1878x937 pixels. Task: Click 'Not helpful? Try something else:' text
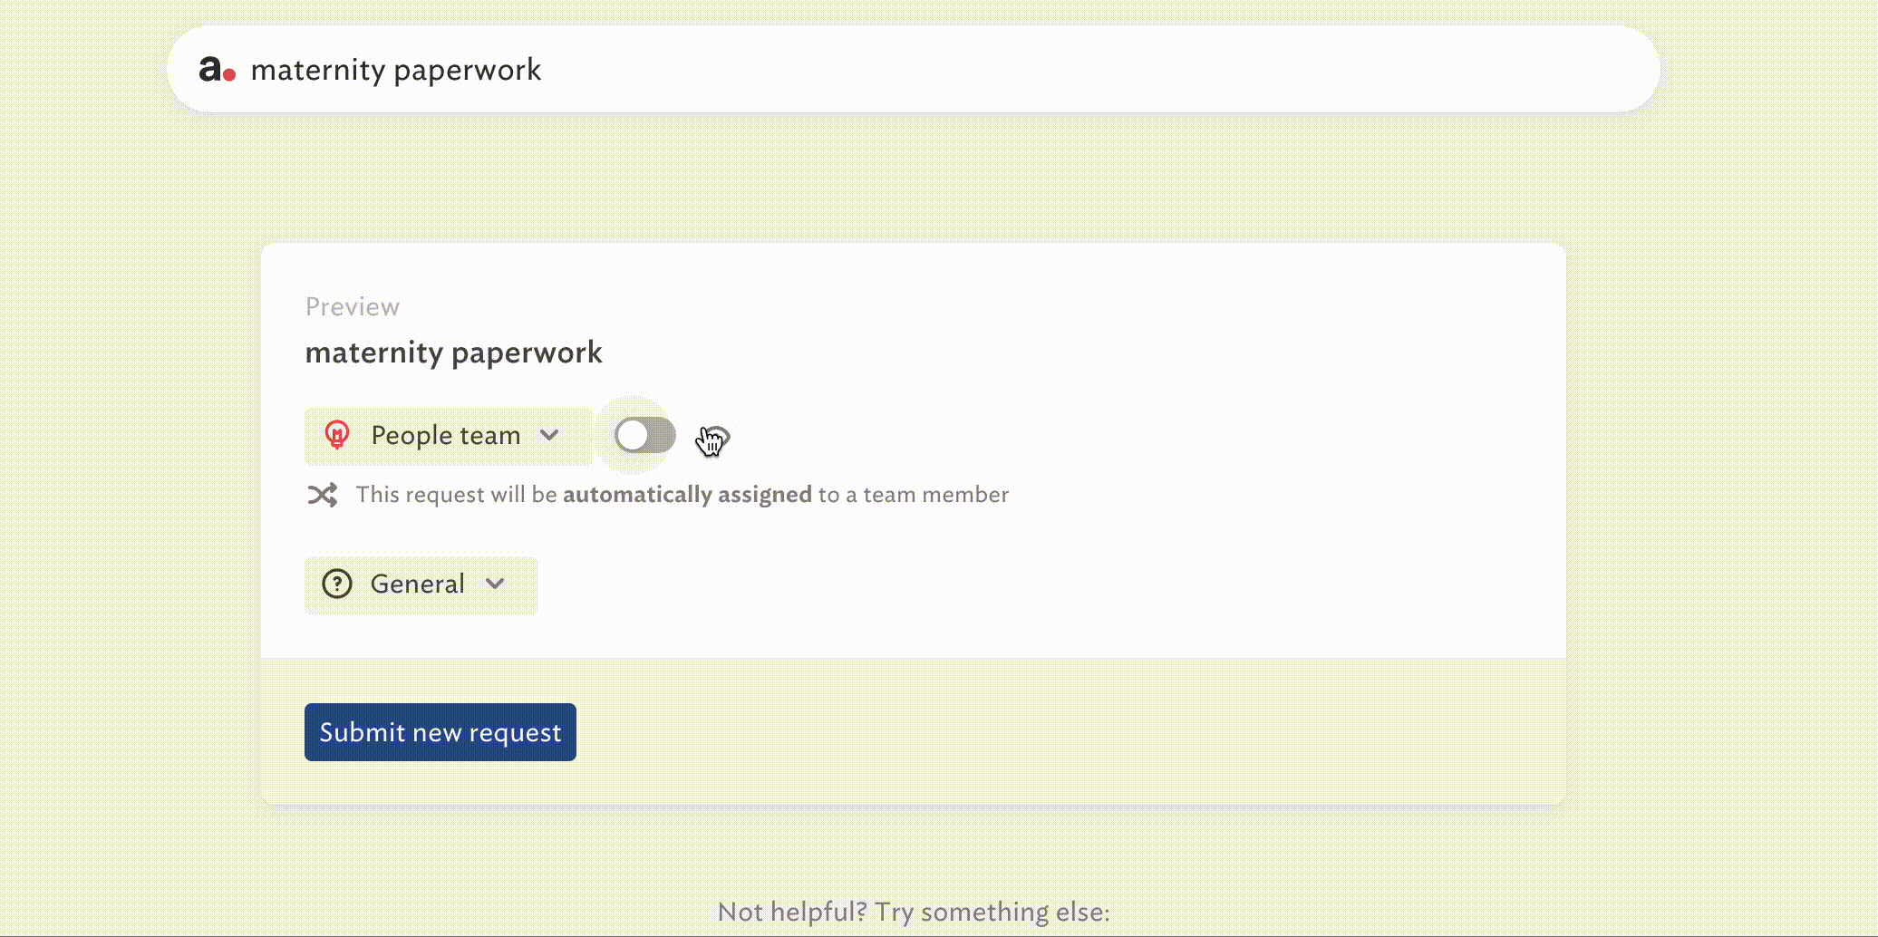[x=914, y=912]
